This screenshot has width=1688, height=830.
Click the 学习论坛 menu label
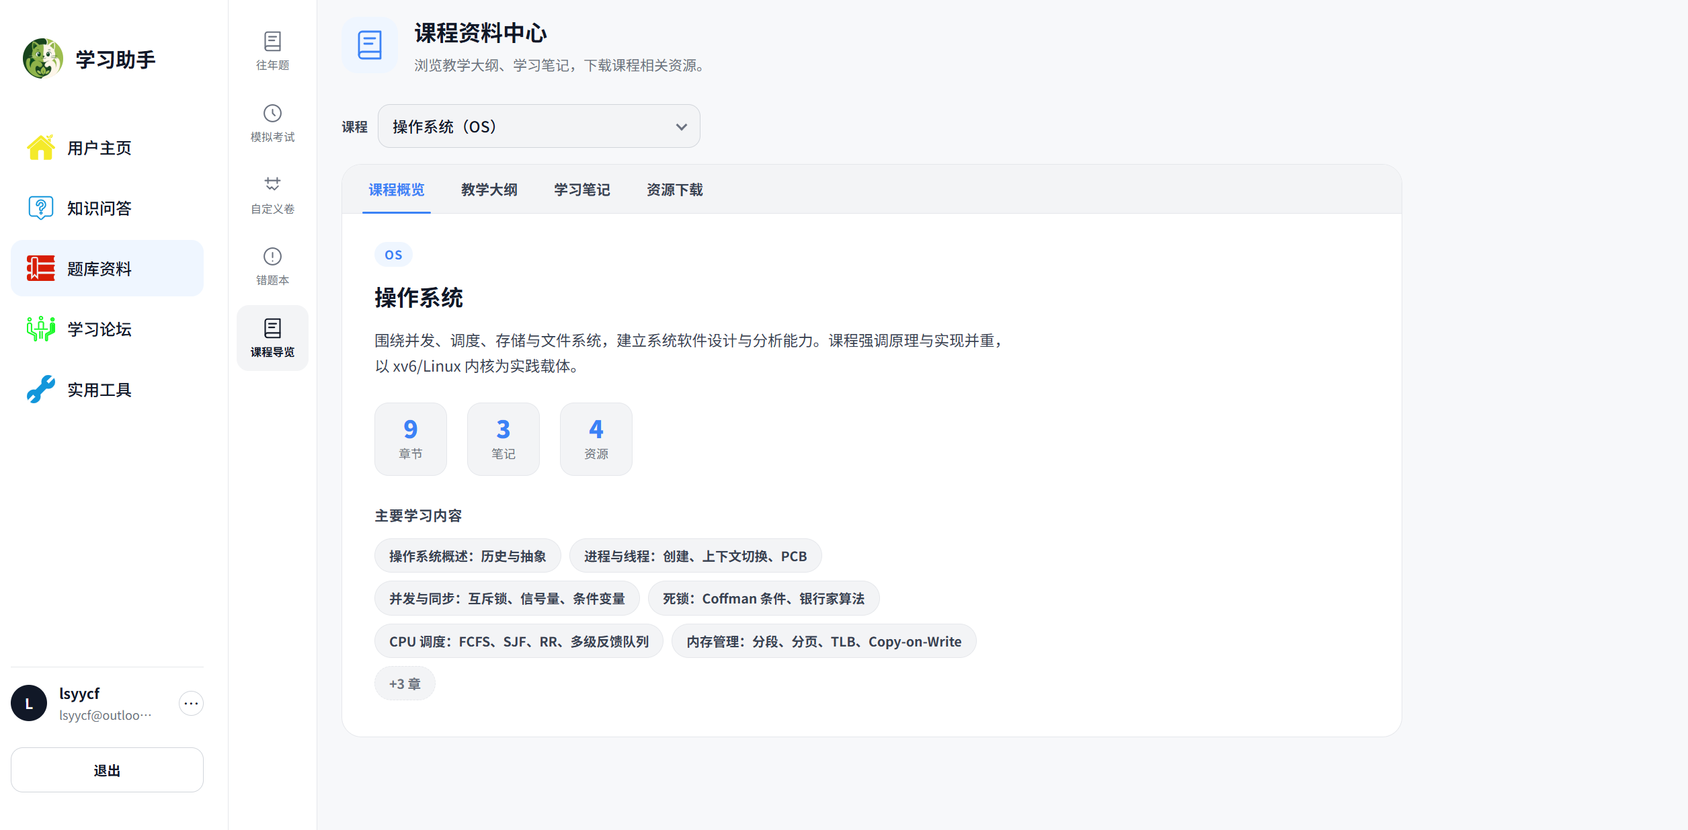pos(99,329)
